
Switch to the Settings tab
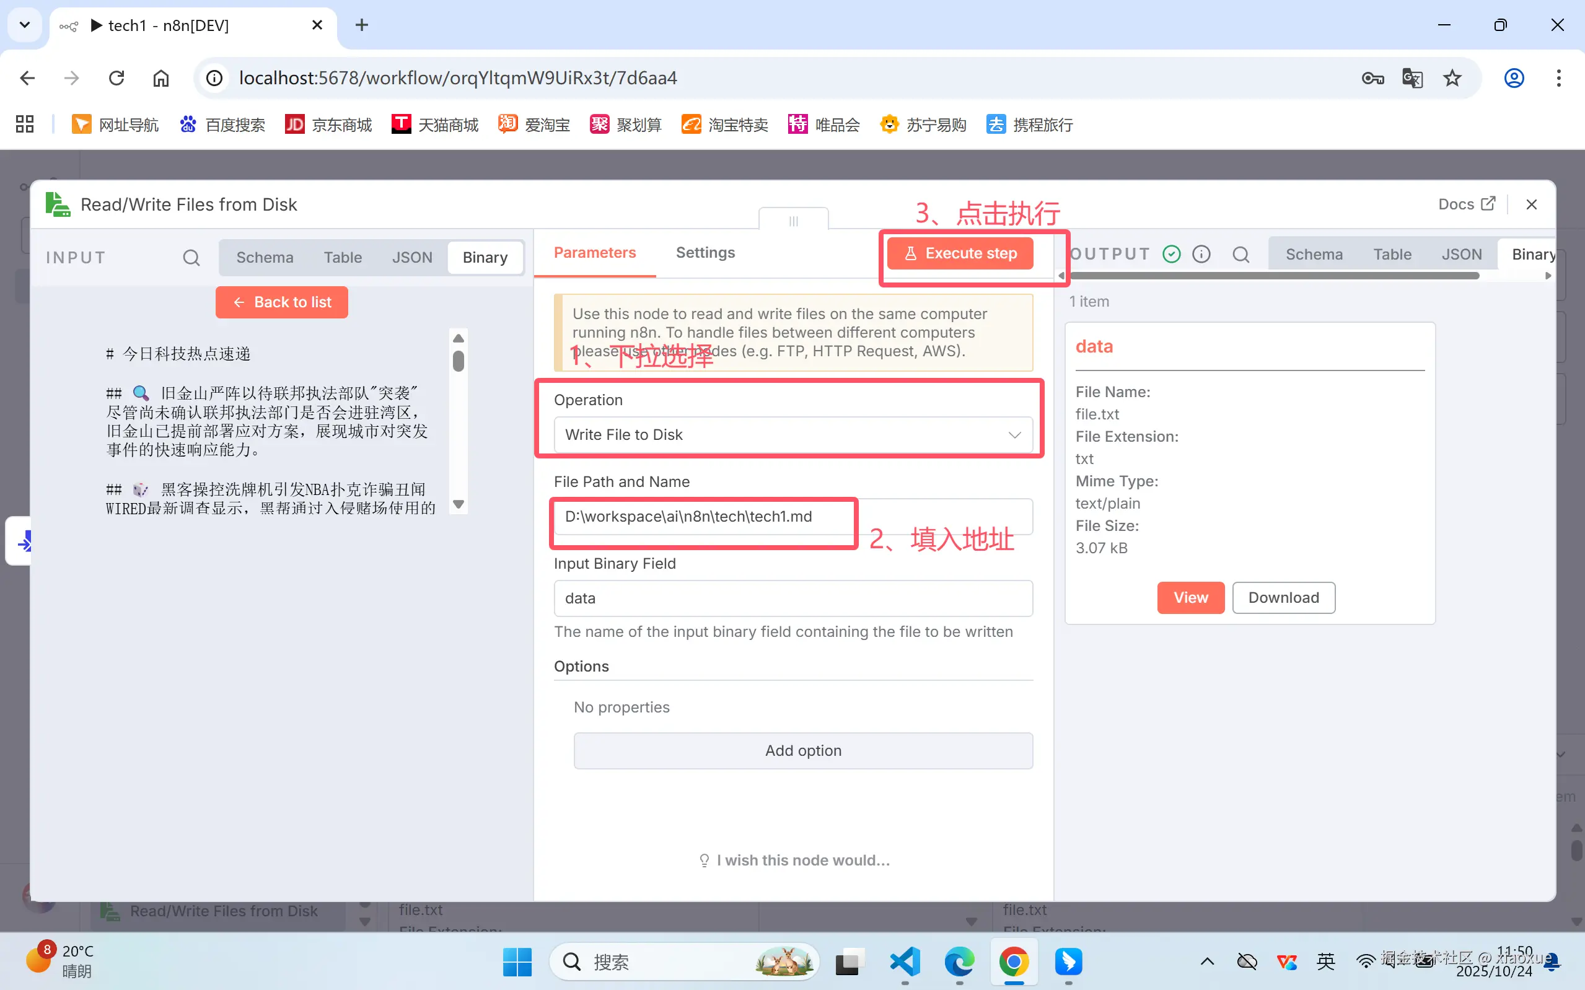click(705, 253)
